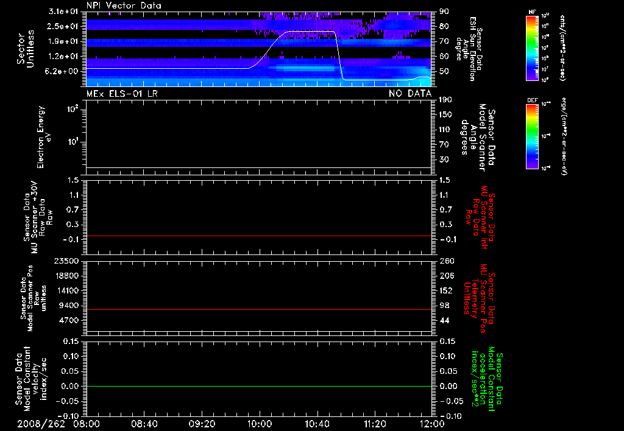This screenshot has height=431, width=624.
Task: Click the 6.2e+00 sector axis tick
Action: 63,71
